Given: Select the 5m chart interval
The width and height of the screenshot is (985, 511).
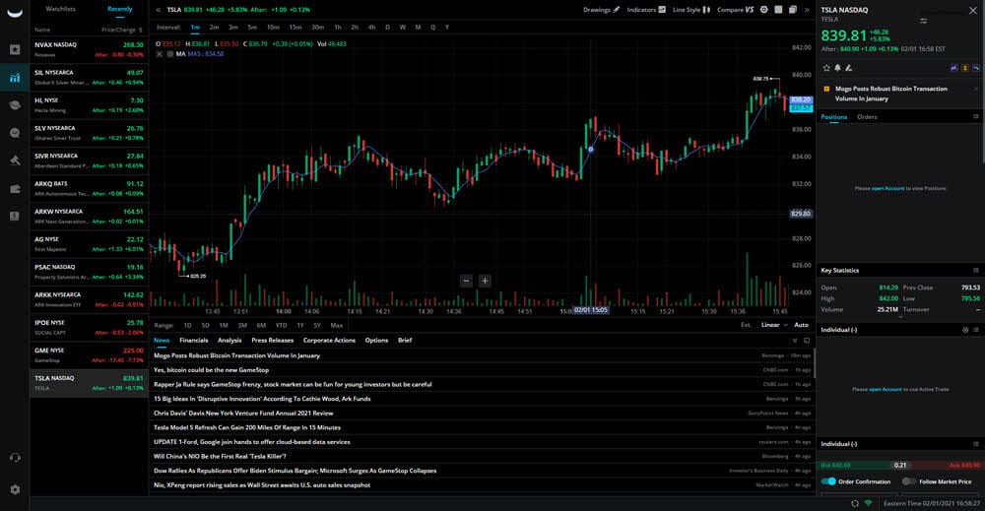Looking at the screenshot, I should point(252,27).
